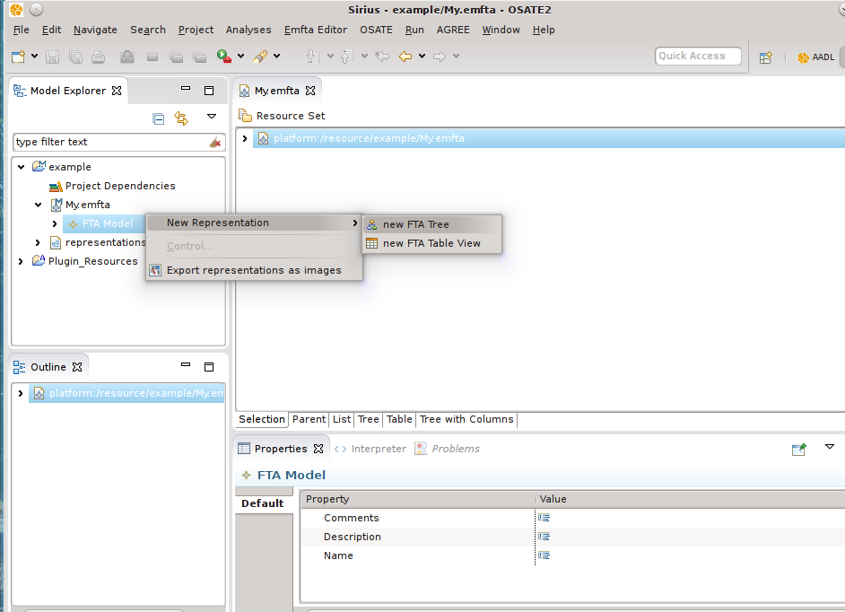The height and width of the screenshot is (612, 845).
Task: Click the Comments value edit icon
Action: coord(544,518)
